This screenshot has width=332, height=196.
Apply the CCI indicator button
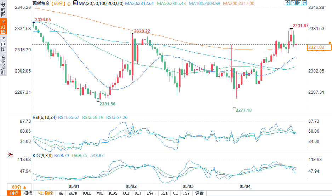pyautogui.click(x=126, y=193)
